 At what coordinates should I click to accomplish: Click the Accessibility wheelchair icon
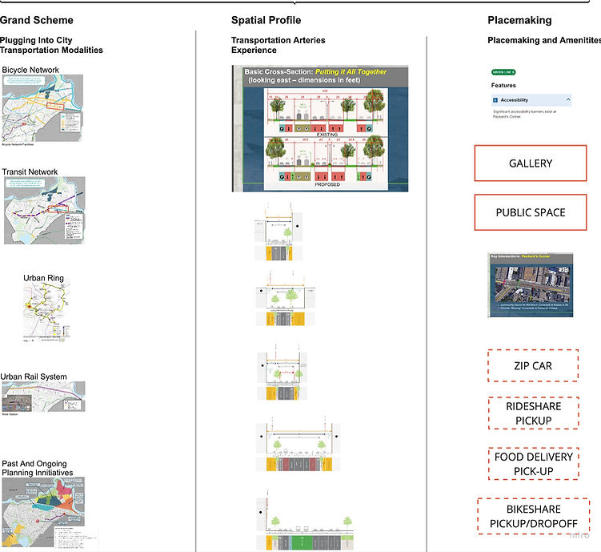point(495,100)
